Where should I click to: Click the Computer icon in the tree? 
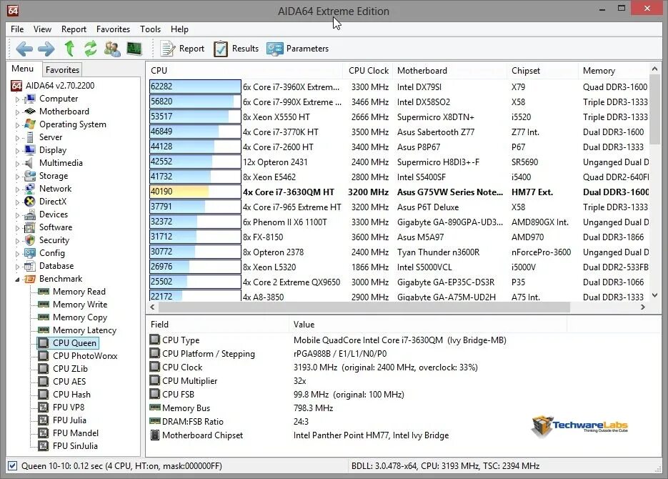(x=30, y=99)
